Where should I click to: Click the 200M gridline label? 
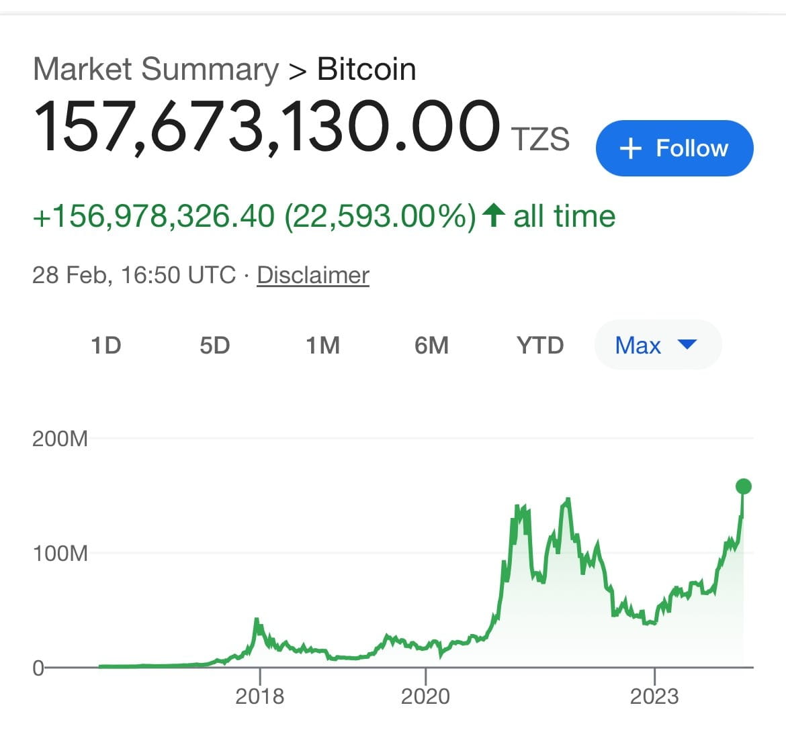click(x=61, y=438)
